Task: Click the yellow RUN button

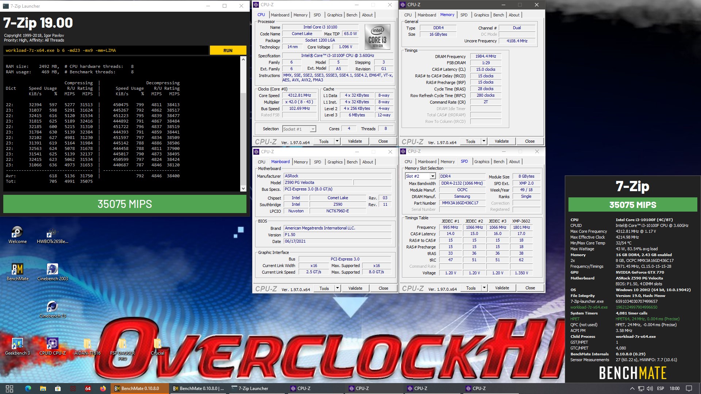Action: tap(228, 50)
